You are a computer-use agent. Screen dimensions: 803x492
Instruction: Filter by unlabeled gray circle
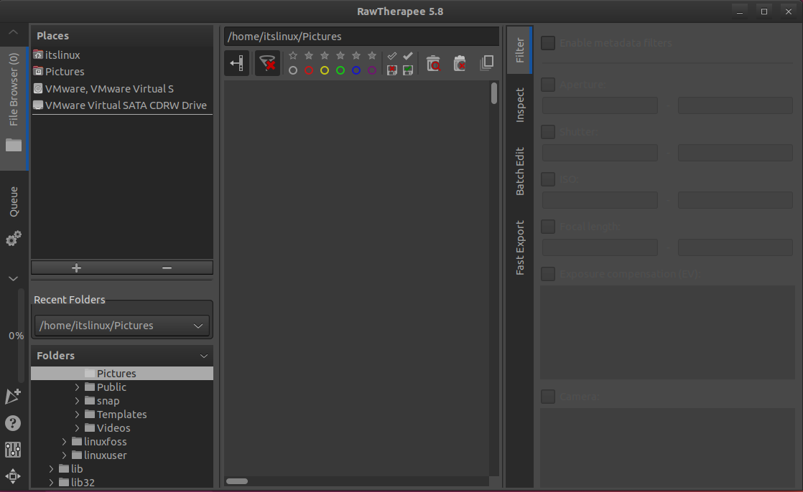click(293, 70)
